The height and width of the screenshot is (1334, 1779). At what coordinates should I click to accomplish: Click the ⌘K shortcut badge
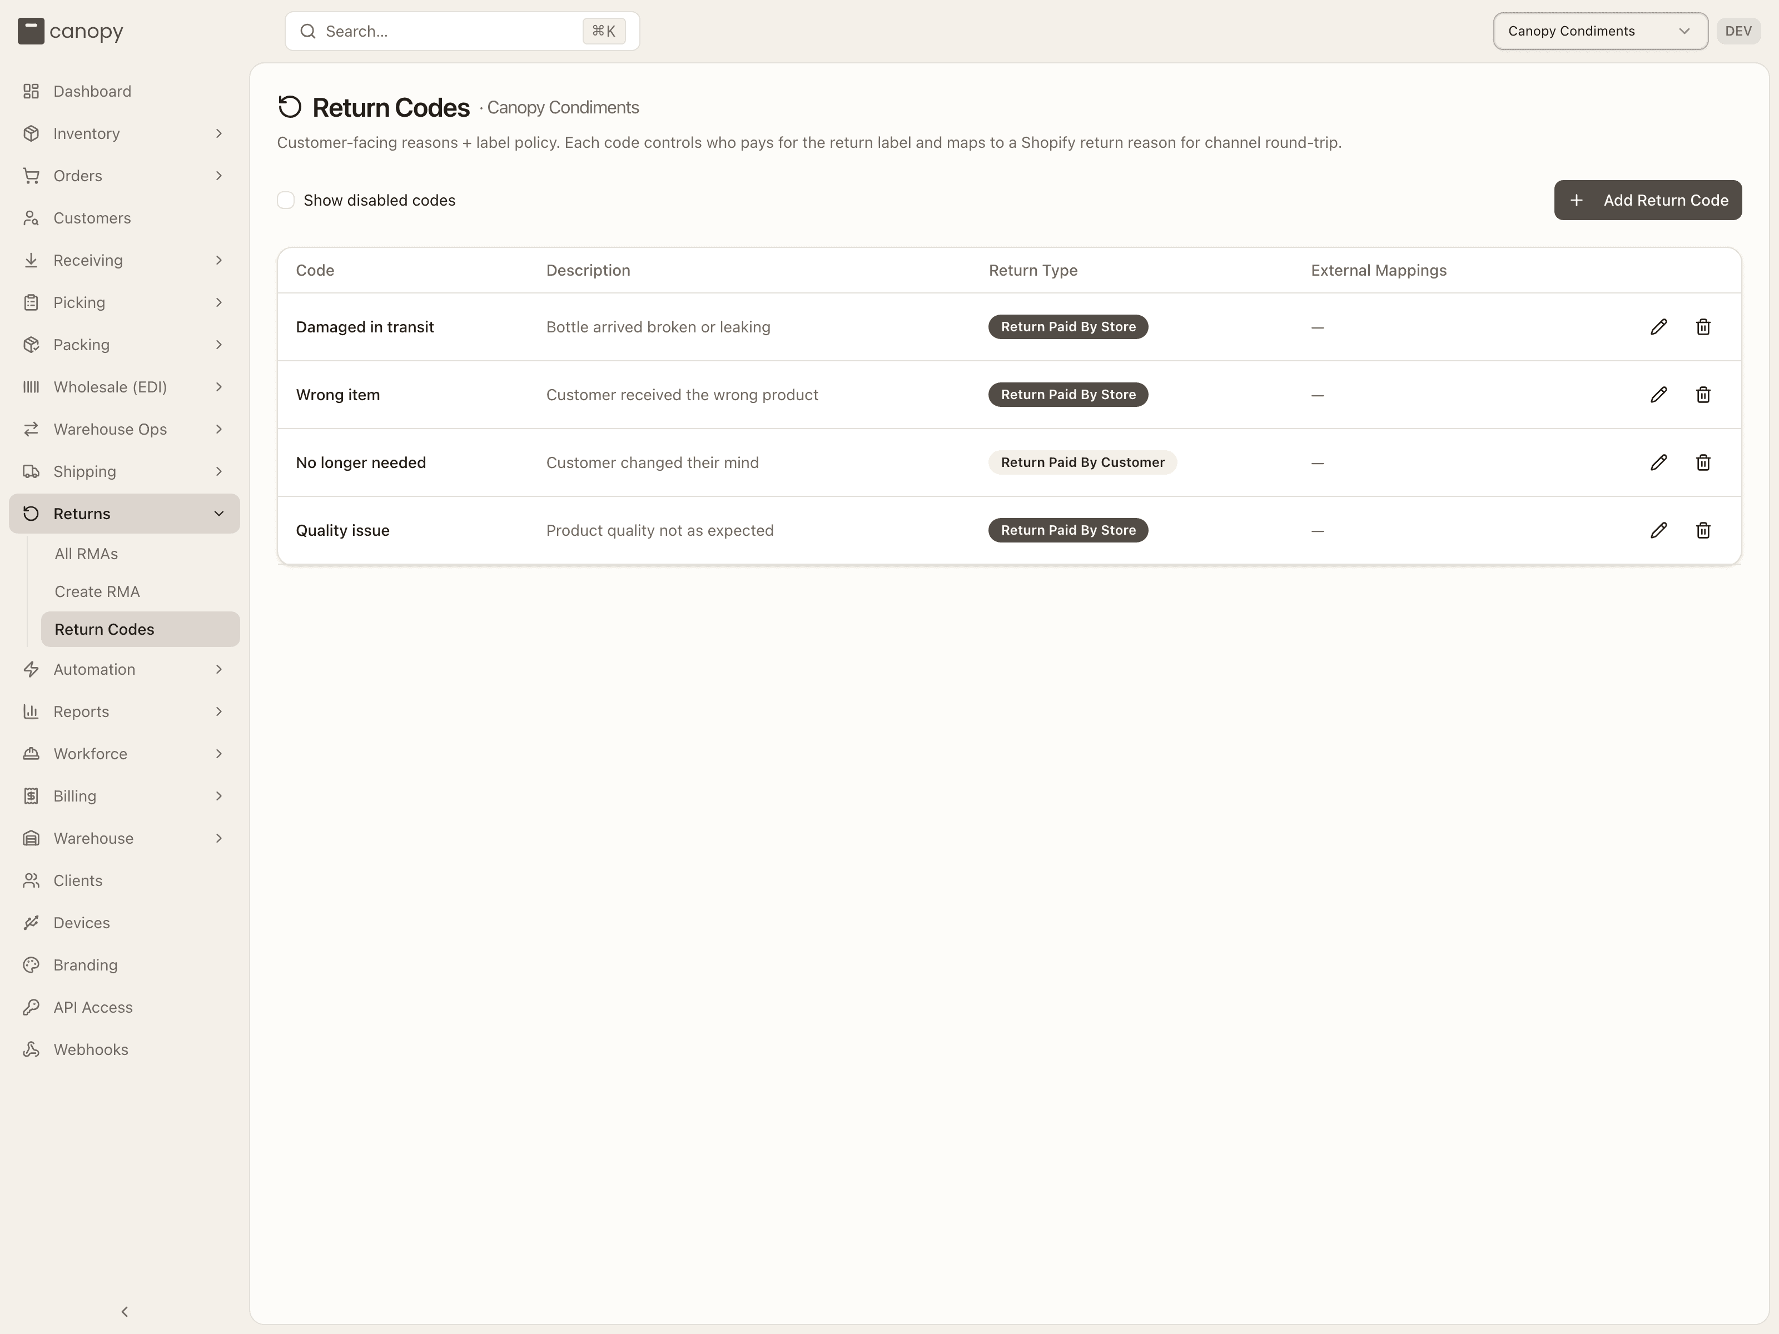point(604,31)
